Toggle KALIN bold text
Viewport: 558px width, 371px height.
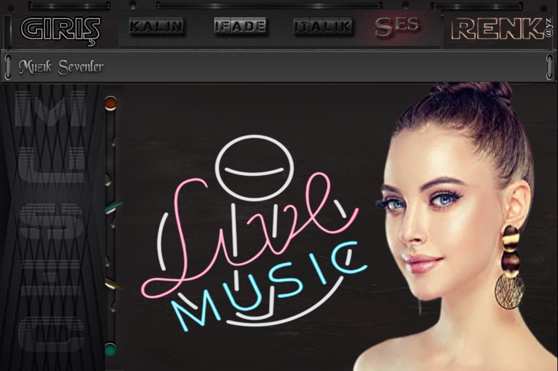[157, 26]
